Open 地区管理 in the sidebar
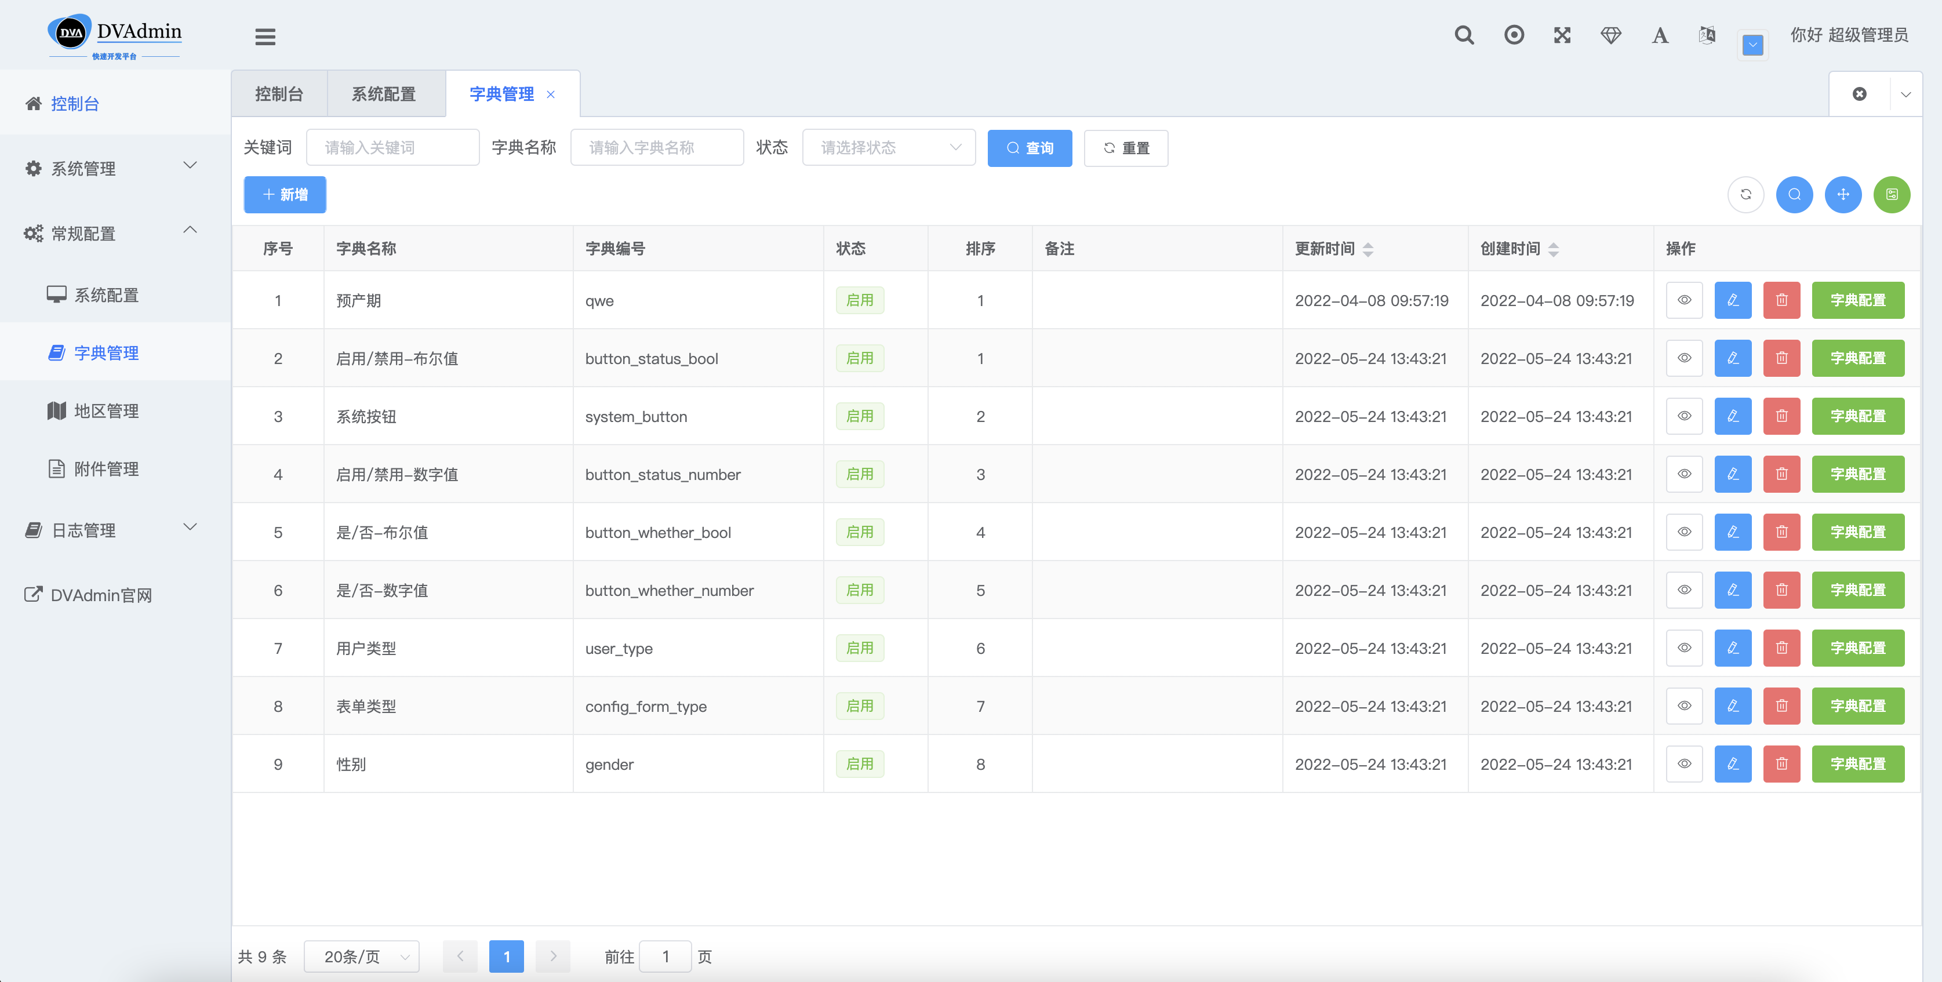The width and height of the screenshot is (1942, 982). pyautogui.click(x=115, y=411)
